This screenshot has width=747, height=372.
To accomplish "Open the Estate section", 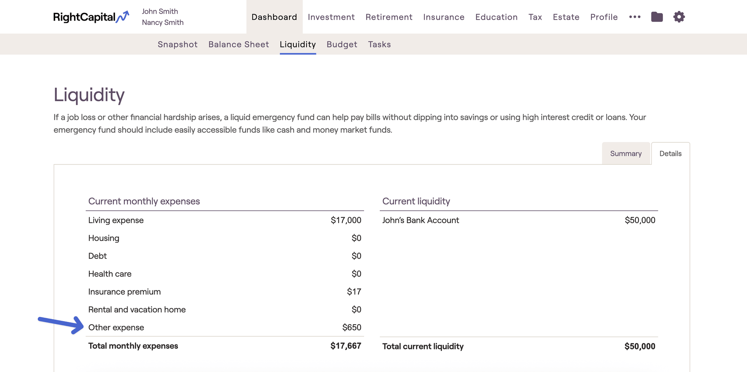I will click(x=566, y=17).
